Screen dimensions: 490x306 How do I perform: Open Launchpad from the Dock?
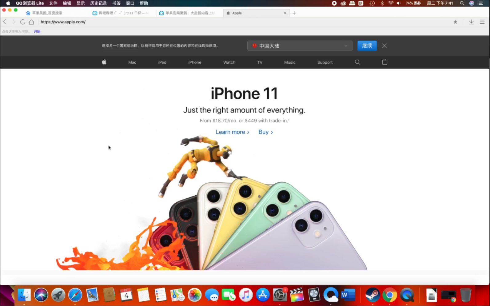pos(58,295)
